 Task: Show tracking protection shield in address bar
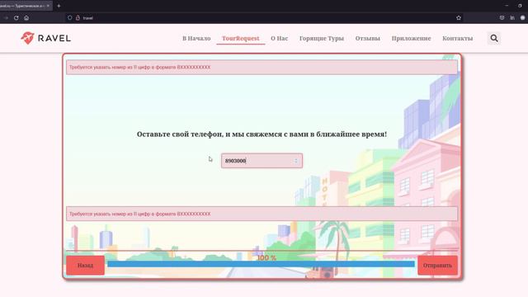pos(69,18)
